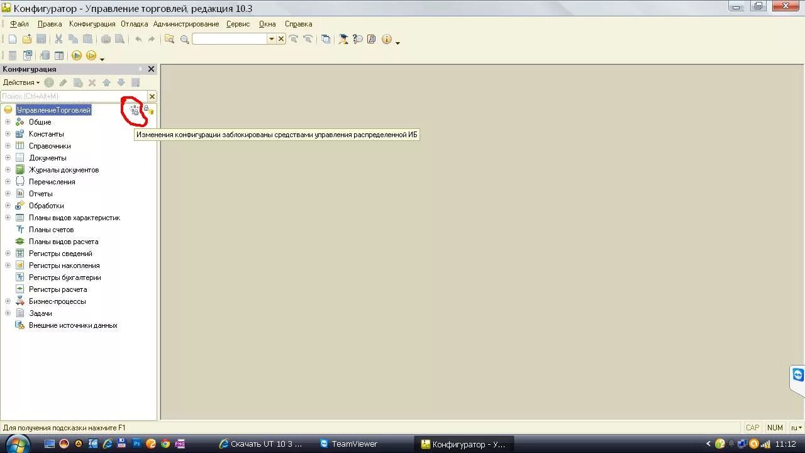Expand the Регистры сведений tree node
Viewport: 805px width, 453px height.
(8, 254)
